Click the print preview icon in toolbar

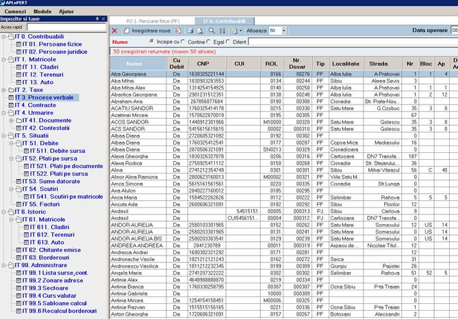(199, 31)
